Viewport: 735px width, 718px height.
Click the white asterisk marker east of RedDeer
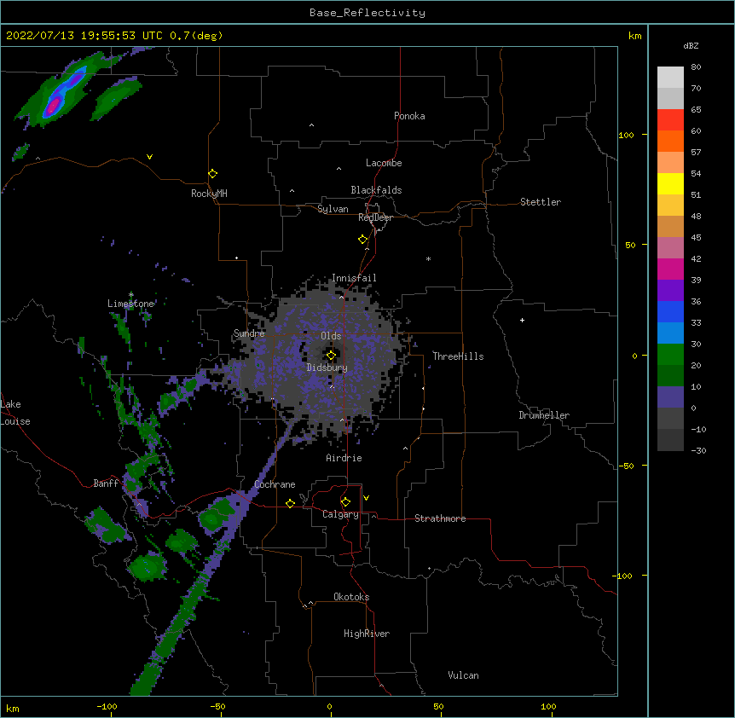(x=428, y=258)
